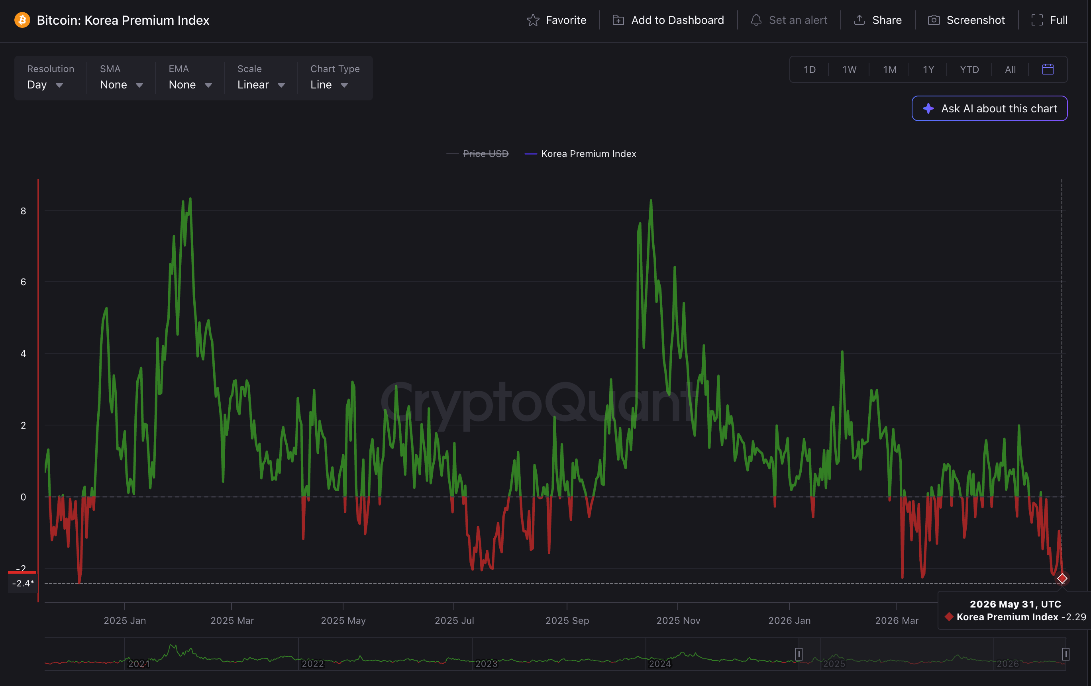Click the red diamond data point marker
1091x686 pixels.
[1062, 578]
